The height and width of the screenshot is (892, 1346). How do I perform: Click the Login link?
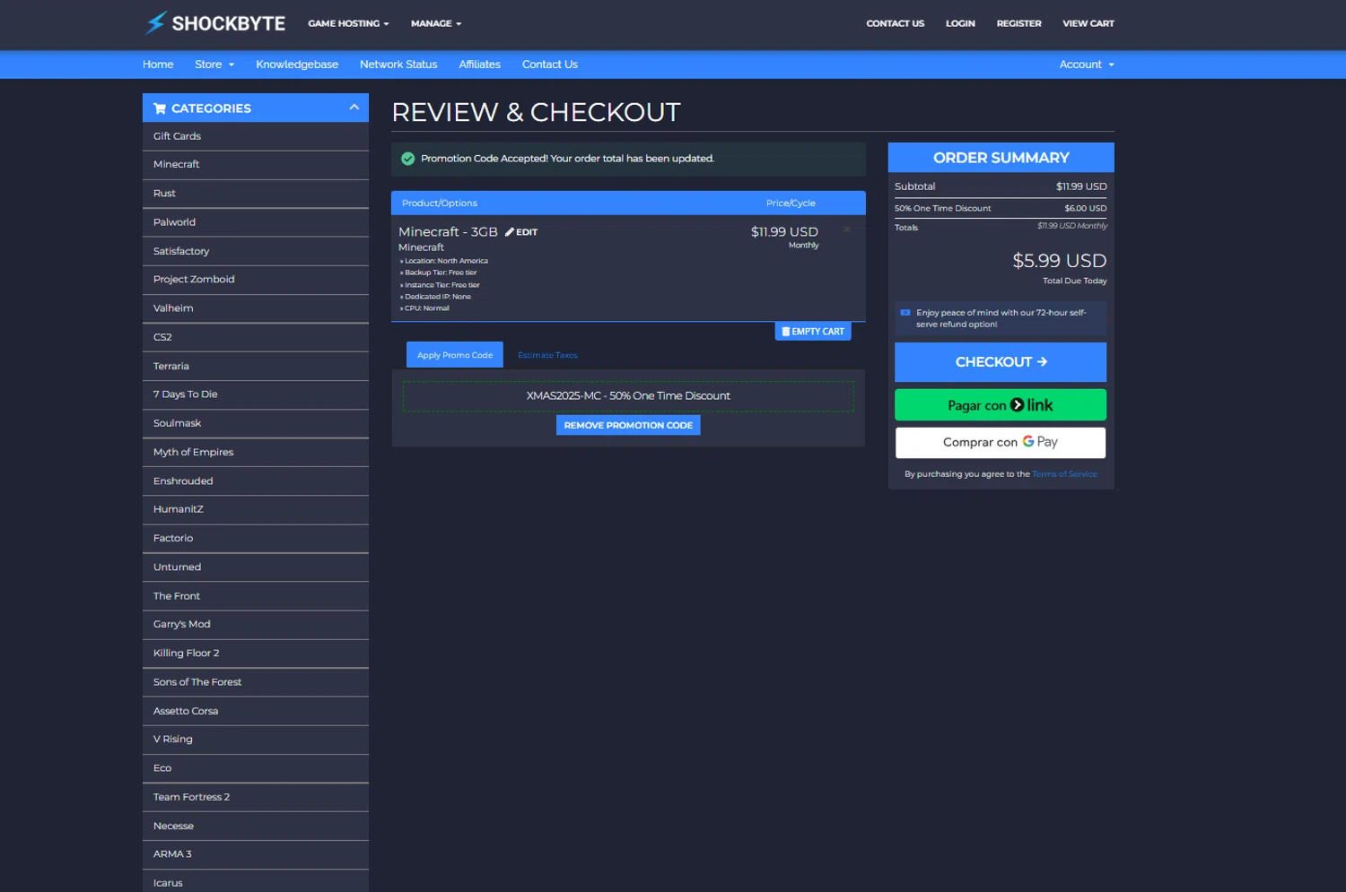[960, 23]
